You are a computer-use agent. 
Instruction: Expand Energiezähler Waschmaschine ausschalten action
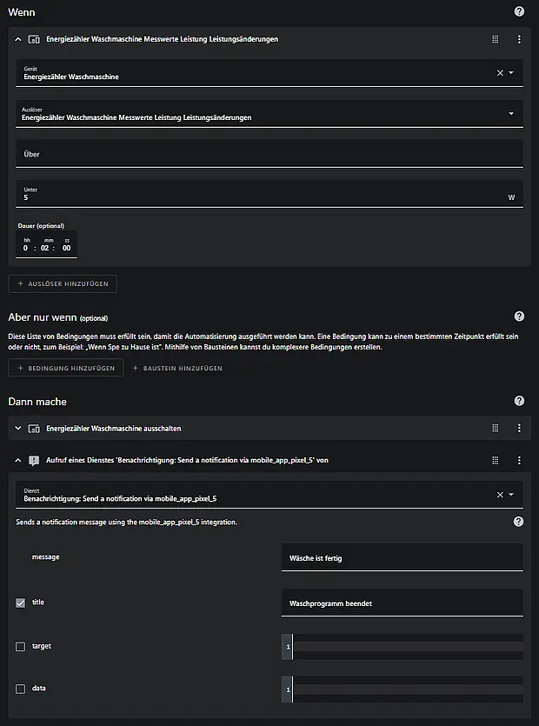coord(18,429)
